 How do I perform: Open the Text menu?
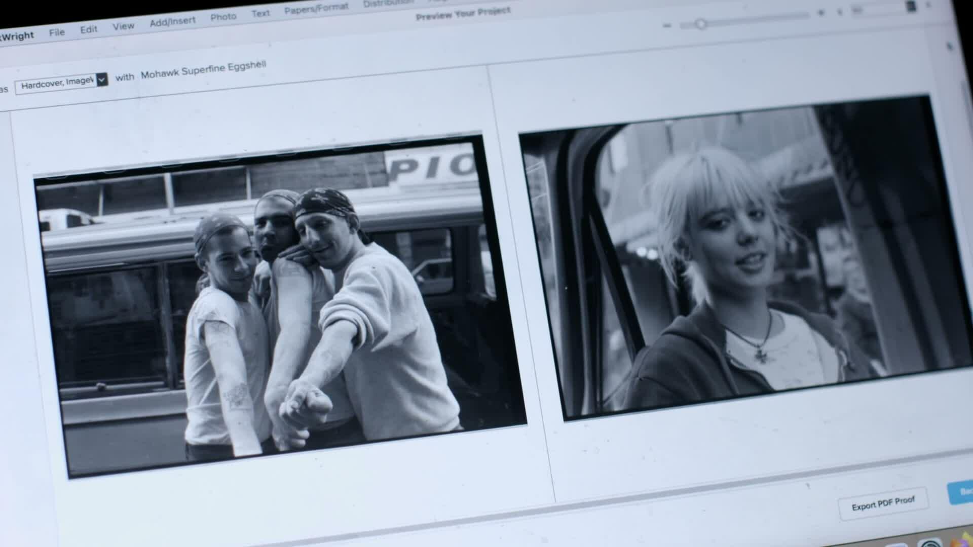tap(260, 14)
